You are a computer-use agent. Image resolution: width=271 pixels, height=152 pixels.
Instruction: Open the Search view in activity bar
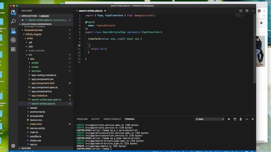point(13,22)
